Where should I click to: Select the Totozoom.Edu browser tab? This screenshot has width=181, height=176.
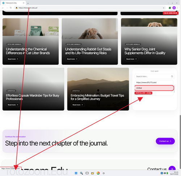[13, 3]
